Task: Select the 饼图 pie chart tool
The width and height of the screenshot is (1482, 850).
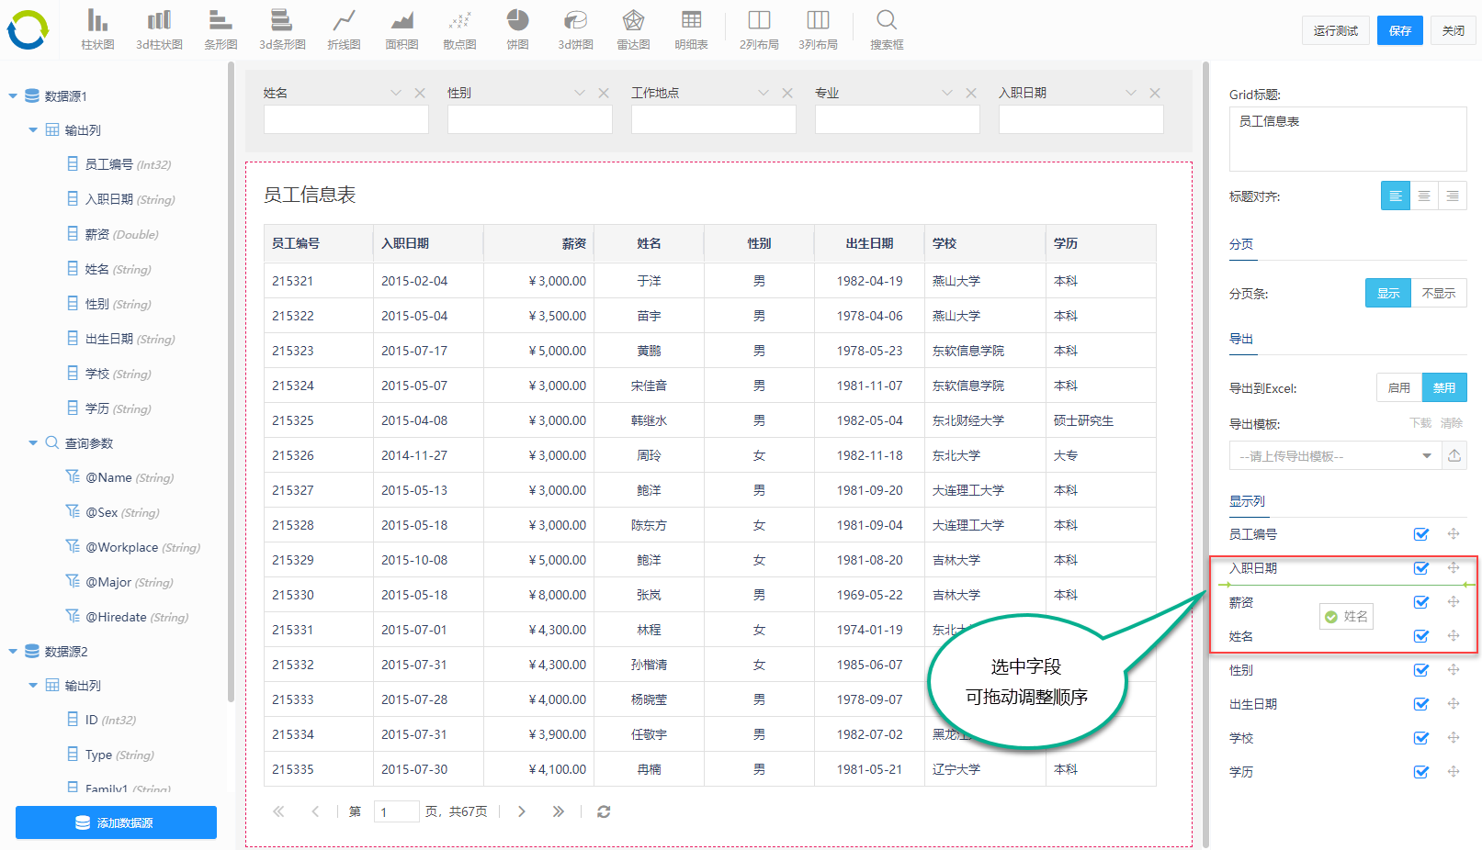Action: 517,29
